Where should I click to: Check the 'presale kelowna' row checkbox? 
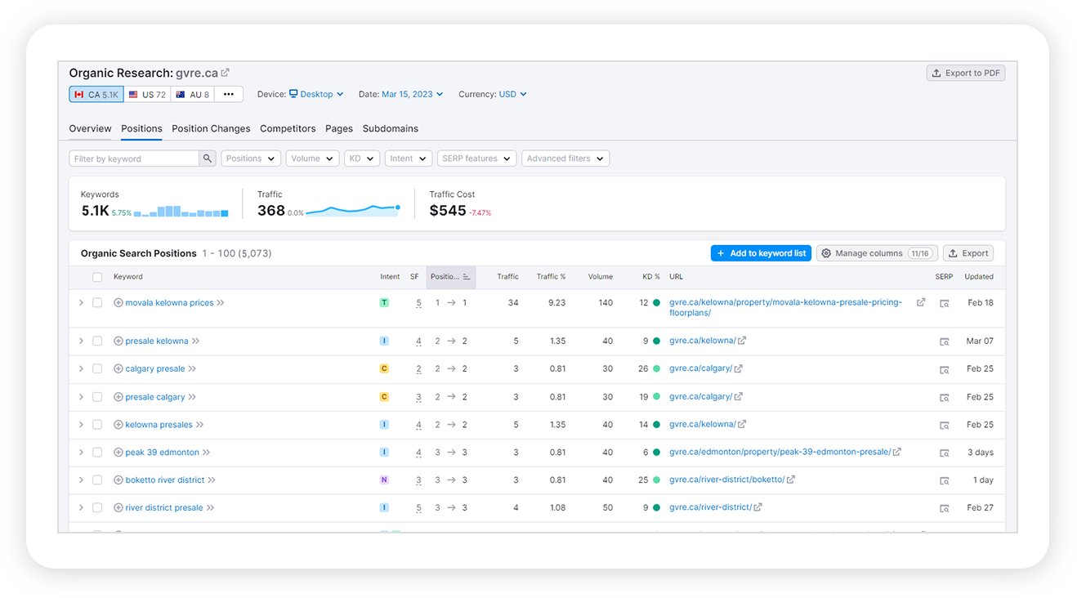97,341
